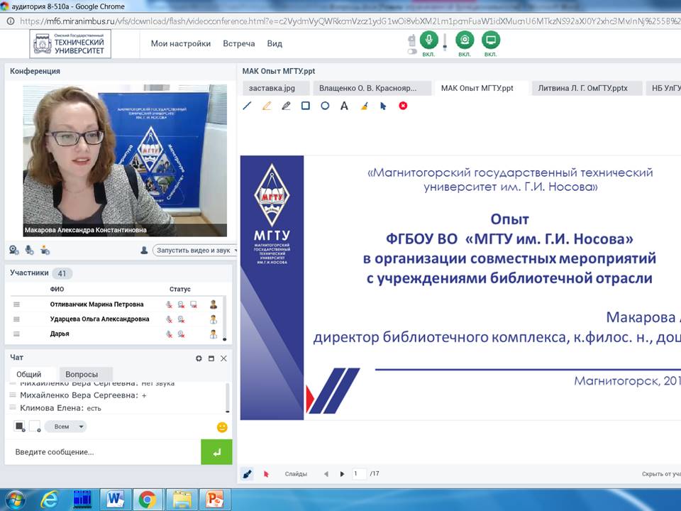The image size is (681, 511).
Task: Select the blue pointer cursor tool
Action: (383, 106)
